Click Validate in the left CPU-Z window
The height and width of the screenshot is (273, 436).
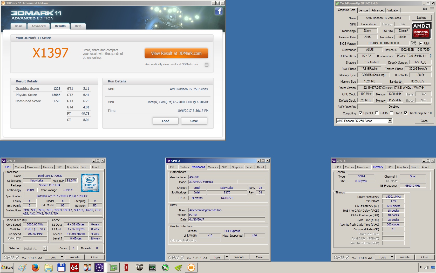tap(74, 257)
